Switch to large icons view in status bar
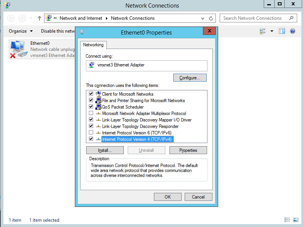304x227 pixels. [296, 220]
